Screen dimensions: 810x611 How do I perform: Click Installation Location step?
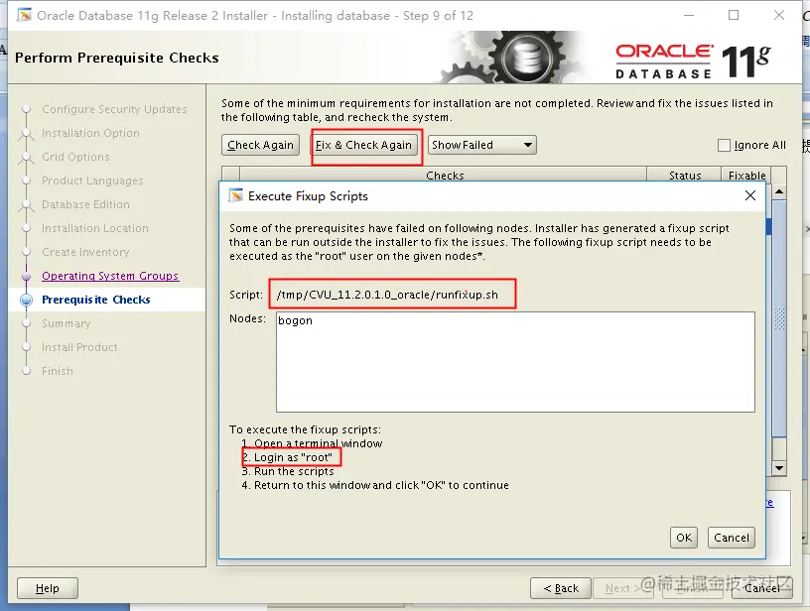click(x=95, y=228)
